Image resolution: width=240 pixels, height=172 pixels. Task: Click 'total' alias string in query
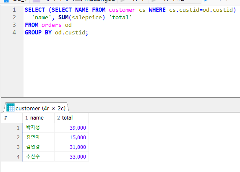pos(120,17)
